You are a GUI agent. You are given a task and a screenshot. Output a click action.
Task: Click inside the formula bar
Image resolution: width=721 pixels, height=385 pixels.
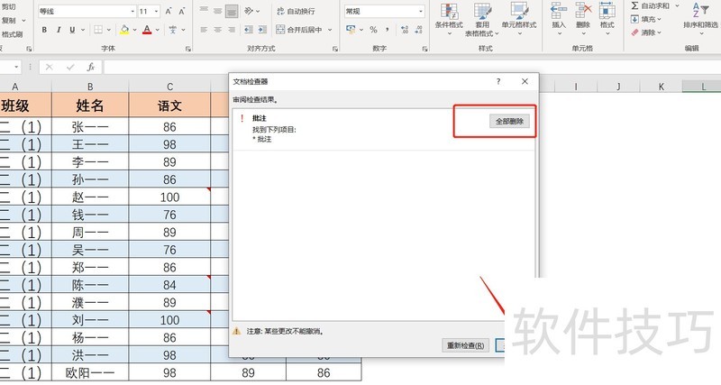coord(412,67)
